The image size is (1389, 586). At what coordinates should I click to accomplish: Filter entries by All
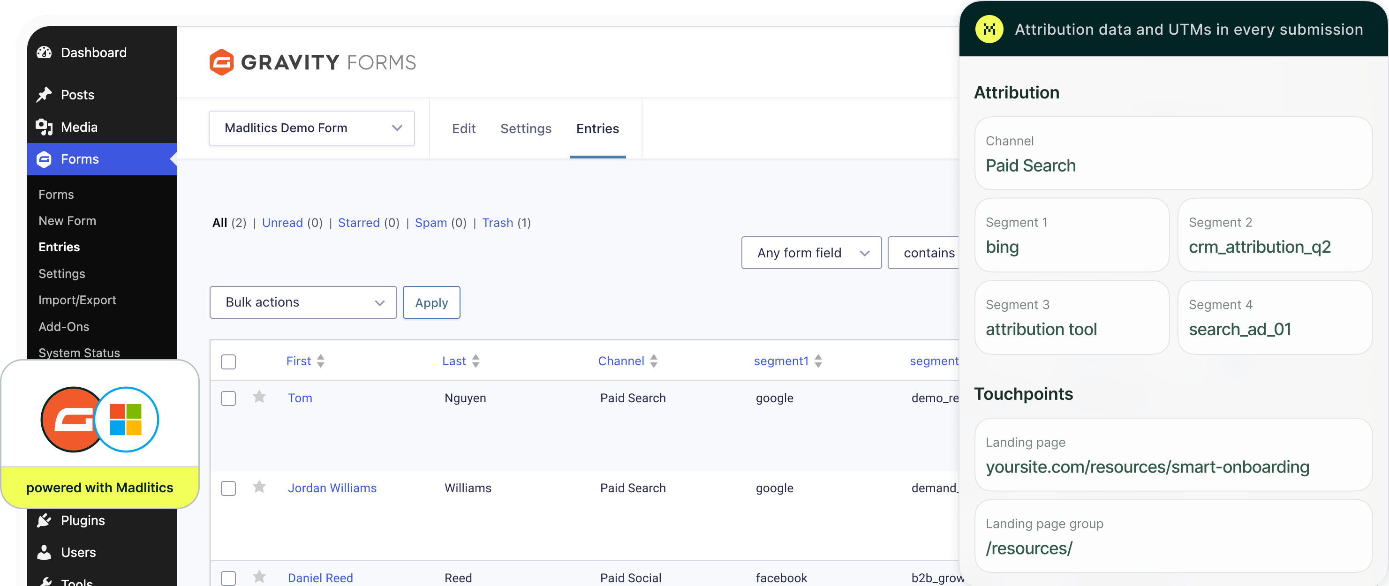point(220,223)
